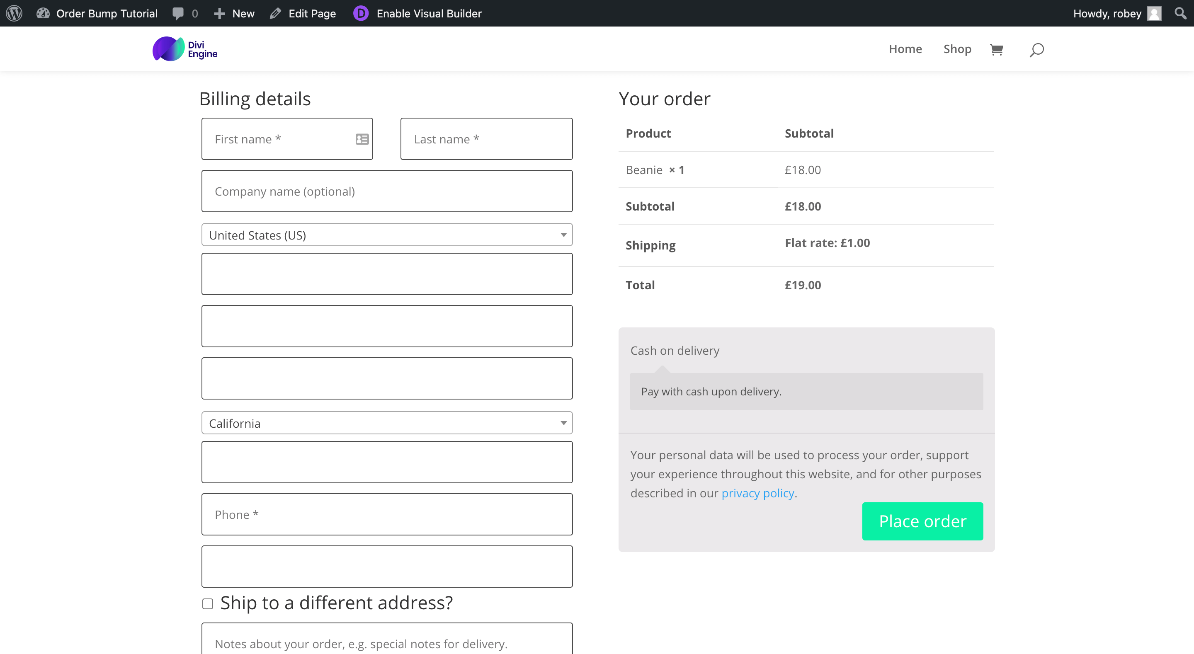Click the pencil Edit Page icon

coord(275,13)
